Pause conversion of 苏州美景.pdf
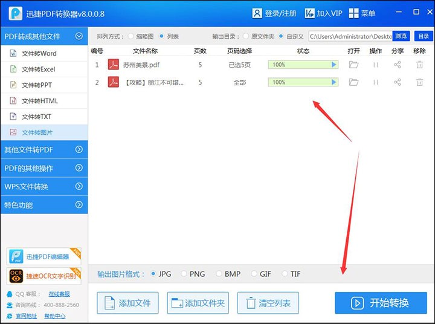Viewport: 435px width, 324px height. pyautogui.click(x=376, y=65)
